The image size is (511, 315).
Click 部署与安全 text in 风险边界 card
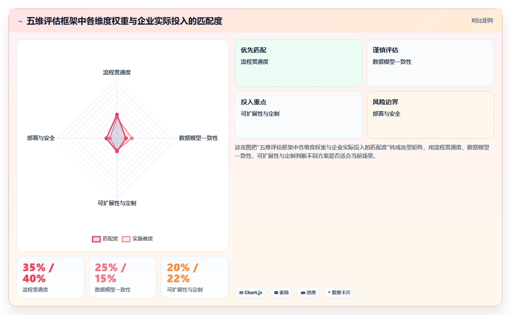tap(386, 114)
